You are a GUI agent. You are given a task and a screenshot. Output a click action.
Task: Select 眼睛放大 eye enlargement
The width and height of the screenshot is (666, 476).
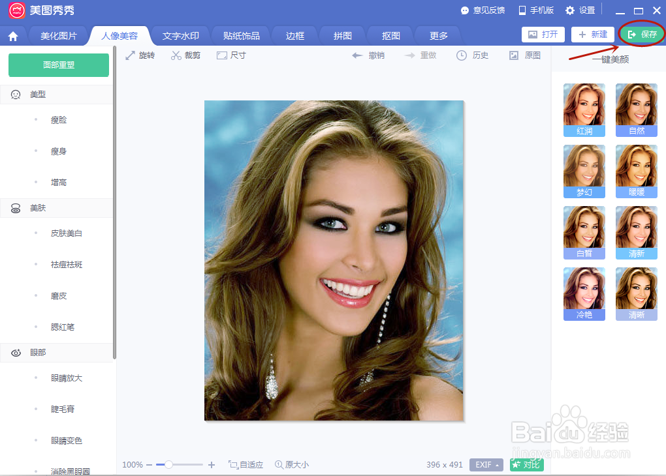click(66, 378)
